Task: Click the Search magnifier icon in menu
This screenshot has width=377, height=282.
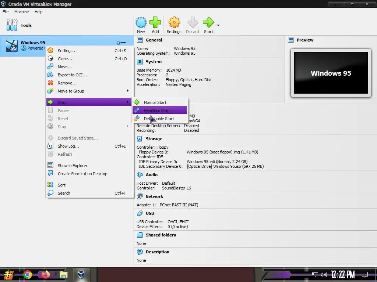Action: pyautogui.click(x=50, y=193)
